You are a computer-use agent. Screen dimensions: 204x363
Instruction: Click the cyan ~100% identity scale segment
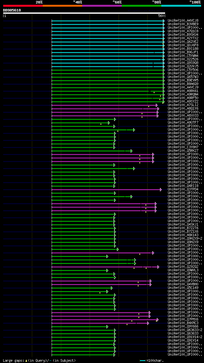(181, 5)
